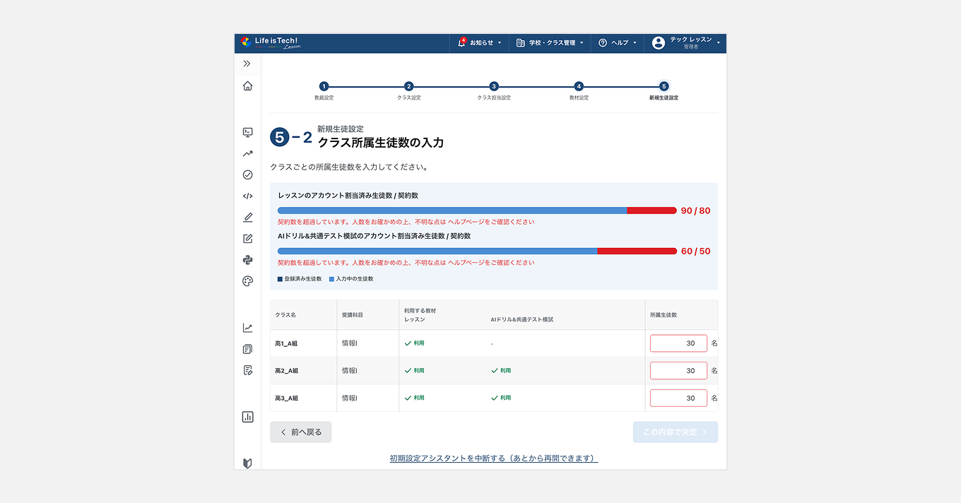Click the notification bell icon with badge

tap(461, 42)
